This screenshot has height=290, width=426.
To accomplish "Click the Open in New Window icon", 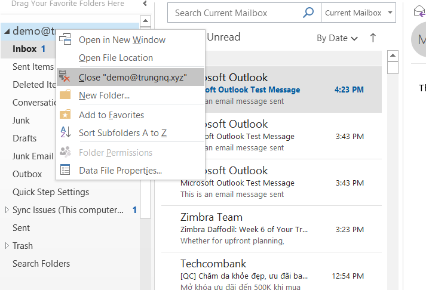I will pyautogui.click(x=65, y=39).
